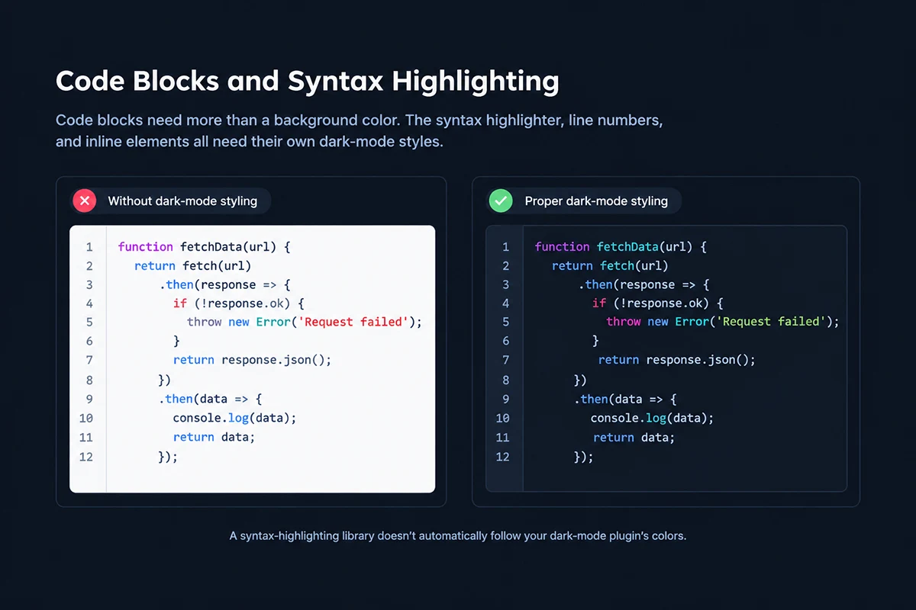Click the 'Code Blocks and Syntax Highlighting' heading
The height and width of the screenshot is (610, 916).
(x=307, y=81)
